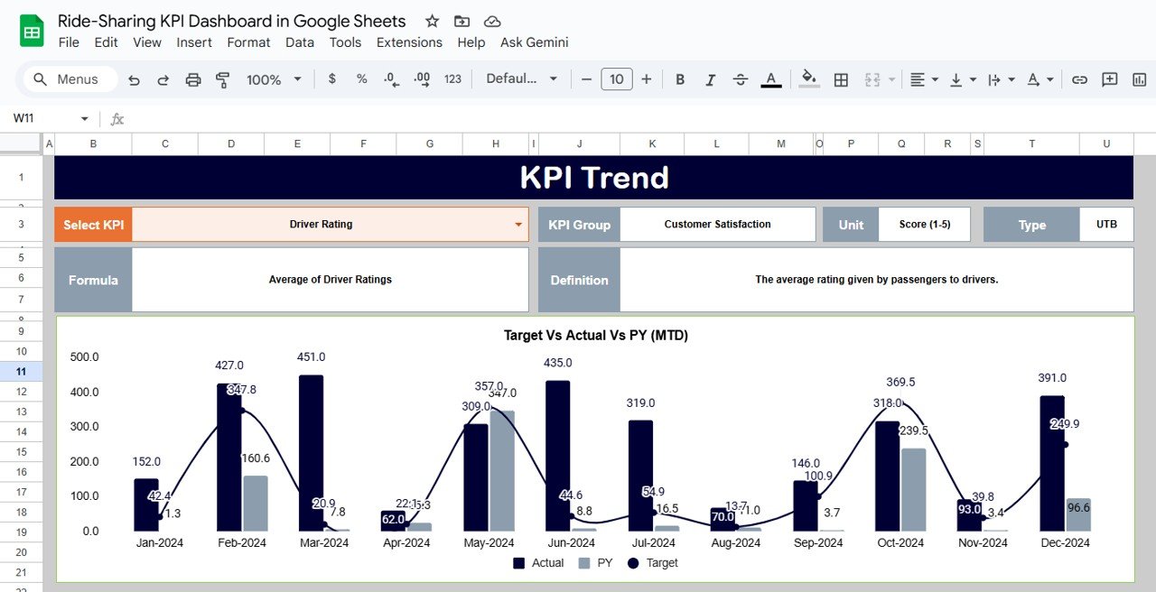Open the zoom level dropdown

pos(273,79)
